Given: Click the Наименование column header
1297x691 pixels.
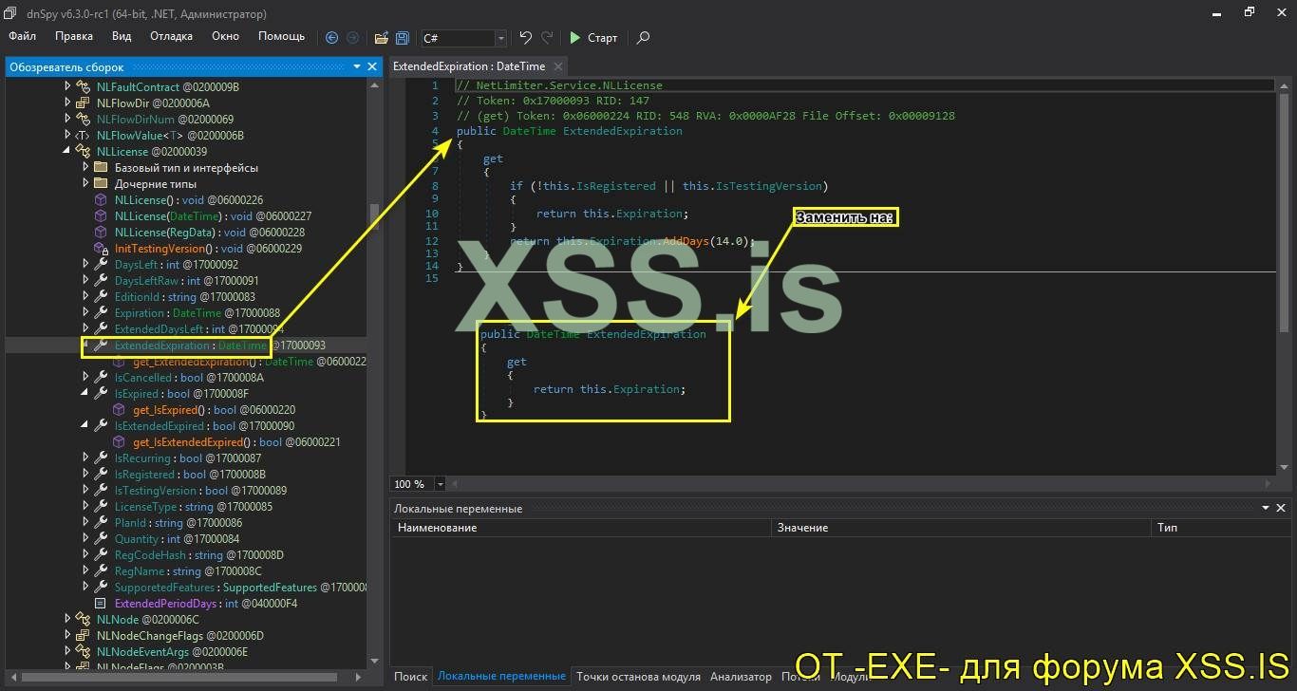Looking at the screenshot, I should (x=438, y=527).
